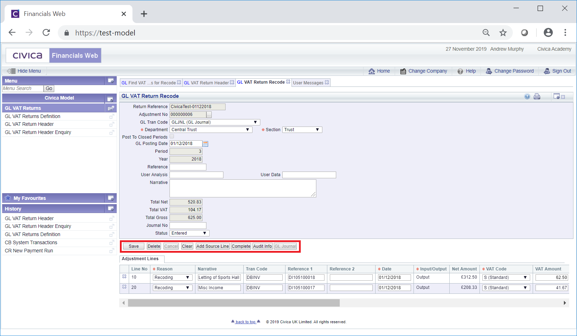The height and width of the screenshot is (336, 577).
Task: Click the blue help icon in form header
Action: tap(527, 96)
